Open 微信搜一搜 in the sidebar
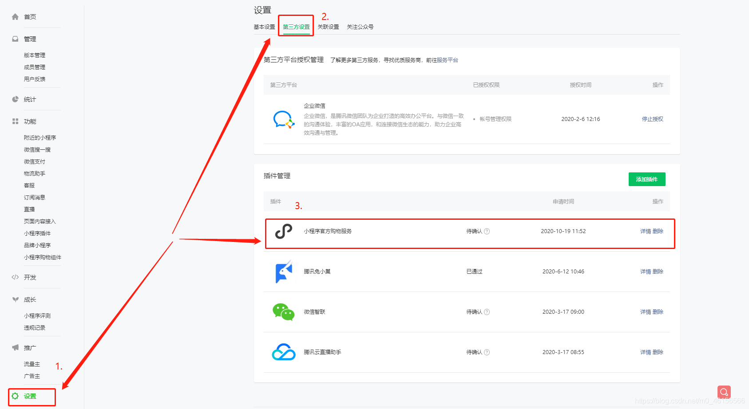The width and height of the screenshot is (749, 409). 37,150
